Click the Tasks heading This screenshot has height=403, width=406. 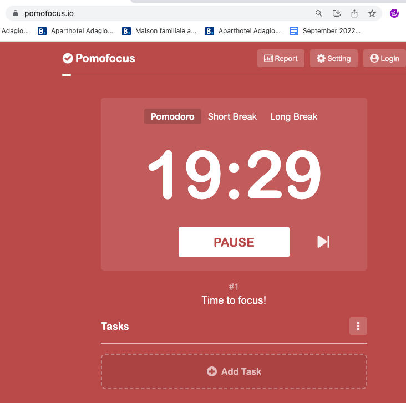pos(115,326)
